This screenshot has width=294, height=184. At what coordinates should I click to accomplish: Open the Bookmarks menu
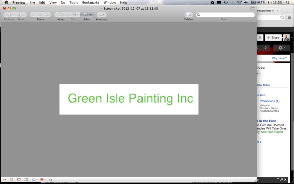click(x=91, y=2)
